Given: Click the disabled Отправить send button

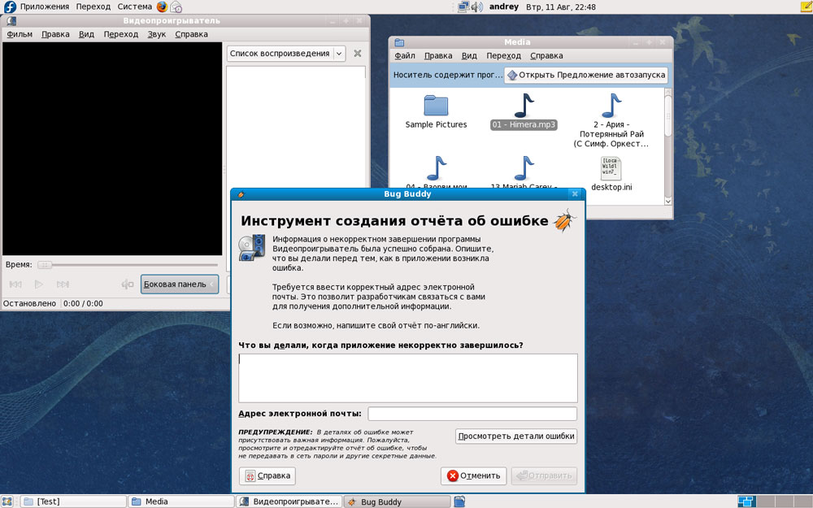Looking at the screenshot, I should point(545,475).
